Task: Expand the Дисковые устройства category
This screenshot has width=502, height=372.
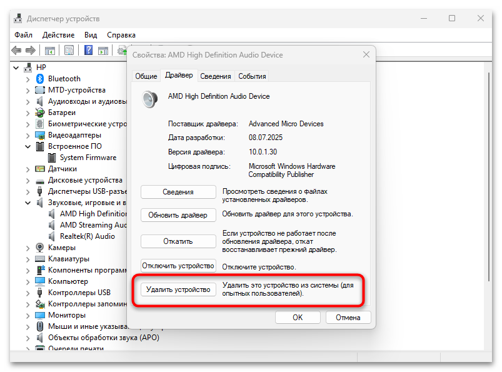Action: click(x=28, y=181)
